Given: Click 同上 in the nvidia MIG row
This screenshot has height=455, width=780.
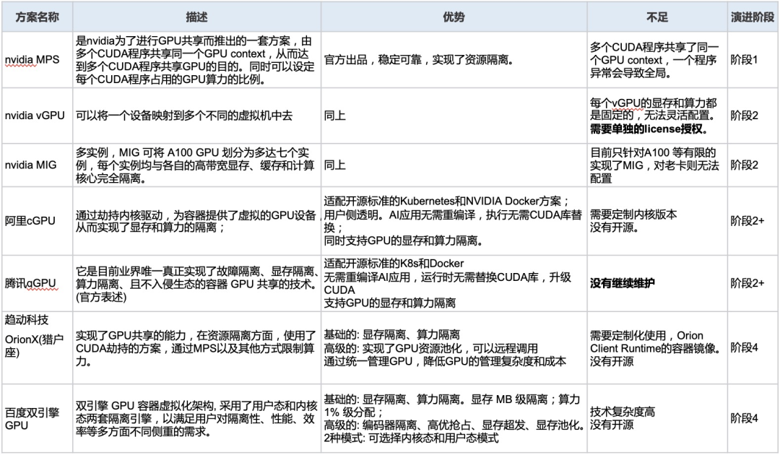Looking at the screenshot, I should (335, 165).
